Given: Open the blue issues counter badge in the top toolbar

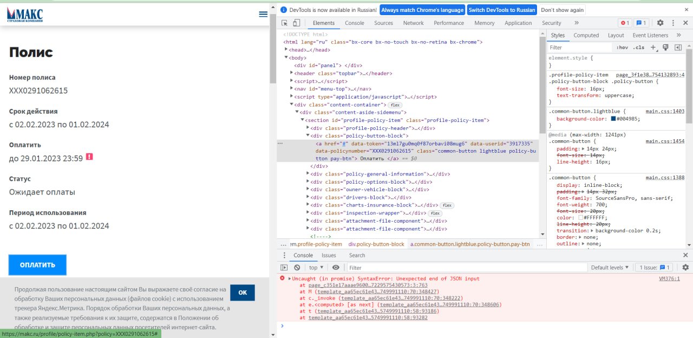Looking at the screenshot, I should pos(642,23).
